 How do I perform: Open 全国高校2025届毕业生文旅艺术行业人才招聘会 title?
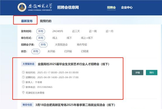tap(74, 64)
